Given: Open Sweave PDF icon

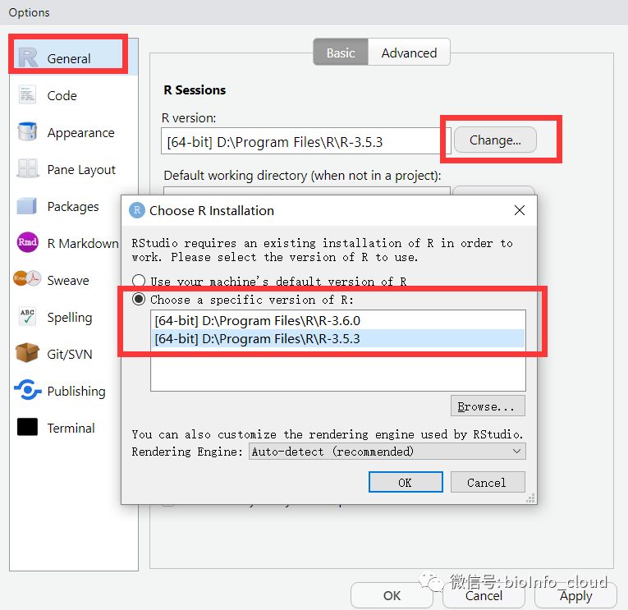Looking at the screenshot, I should tap(27, 278).
